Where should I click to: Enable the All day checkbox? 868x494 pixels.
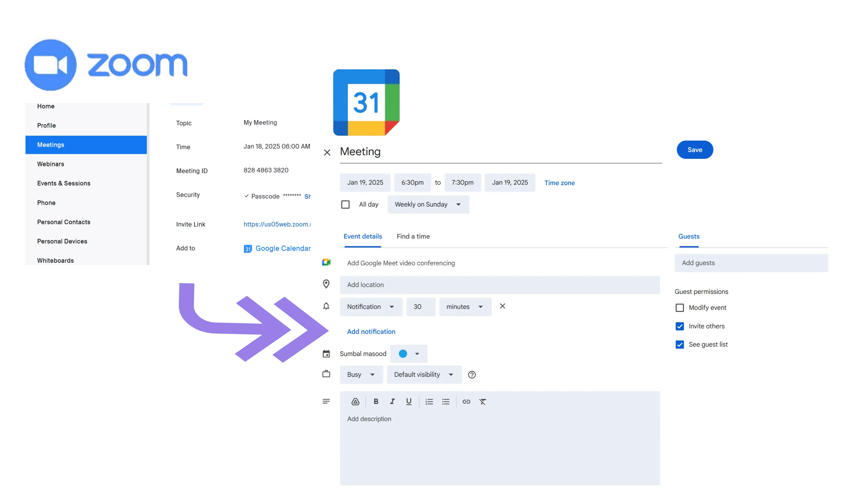point(345,205)
